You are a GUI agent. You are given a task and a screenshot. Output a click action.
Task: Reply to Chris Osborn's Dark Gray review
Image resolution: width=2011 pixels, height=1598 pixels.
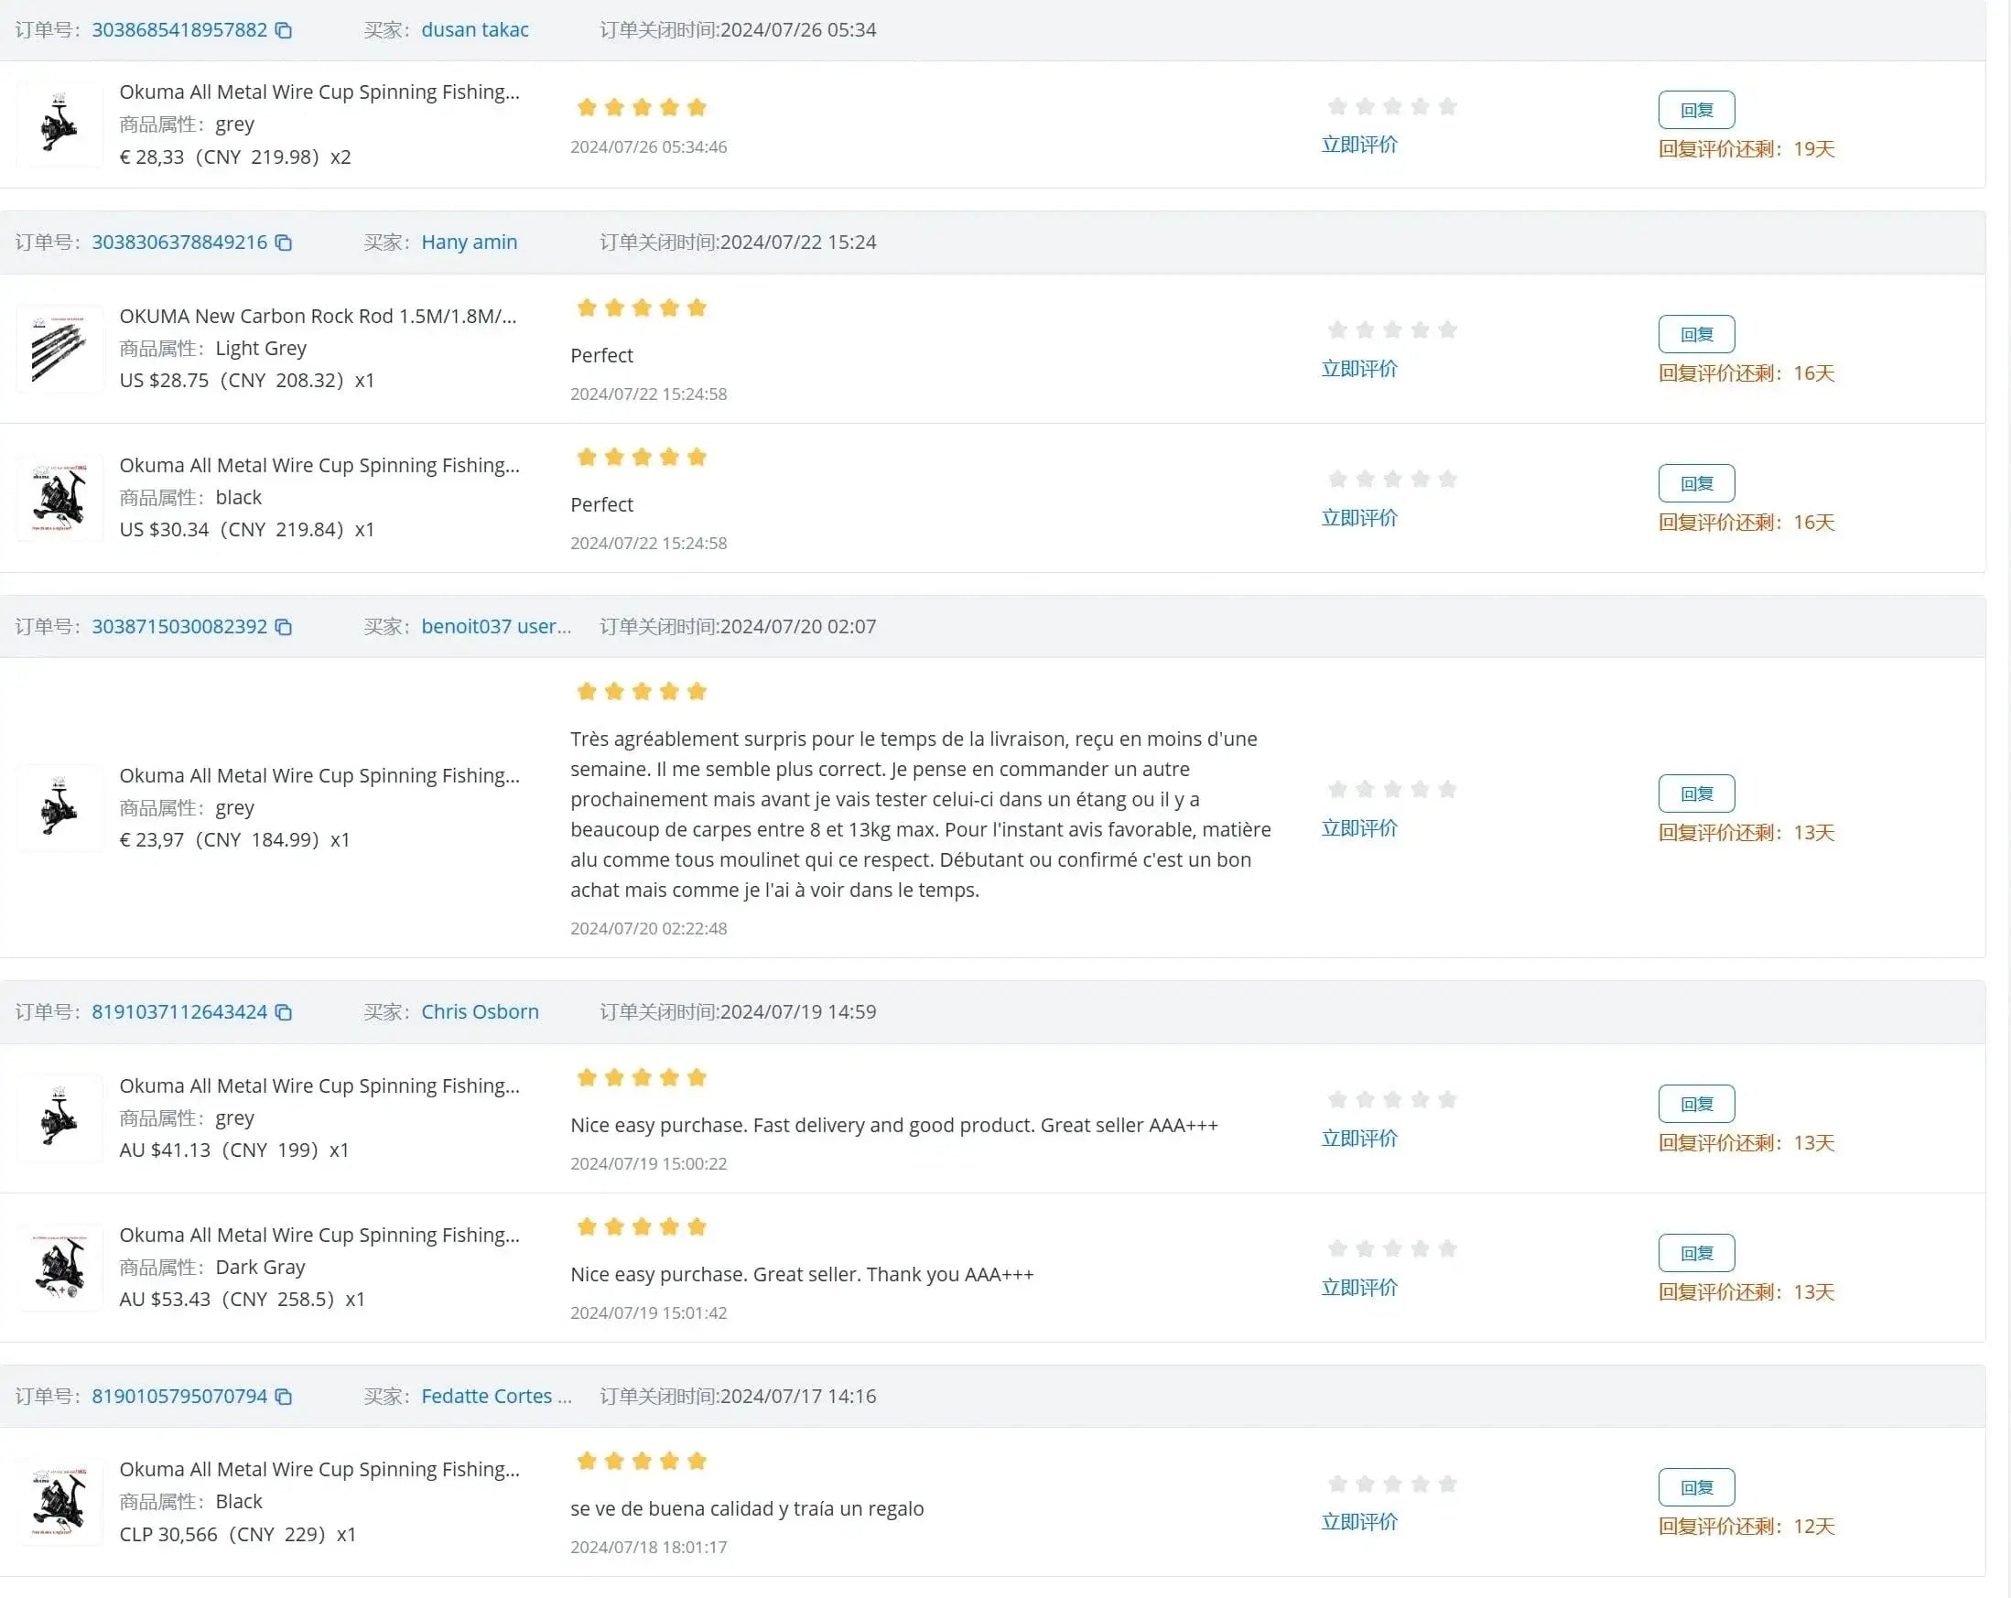(1696, 1253)
